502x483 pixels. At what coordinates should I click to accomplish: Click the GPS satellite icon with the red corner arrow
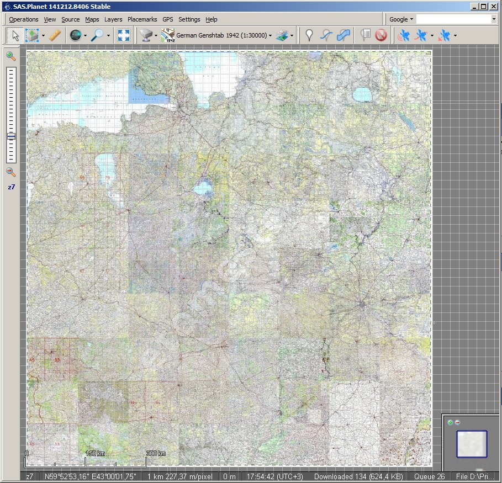(x=444, y=35)
